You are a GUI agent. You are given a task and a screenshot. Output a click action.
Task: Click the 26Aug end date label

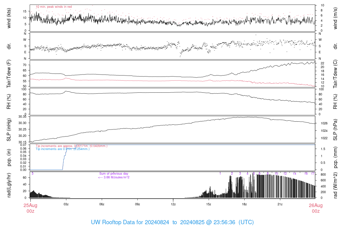point(315,205)
